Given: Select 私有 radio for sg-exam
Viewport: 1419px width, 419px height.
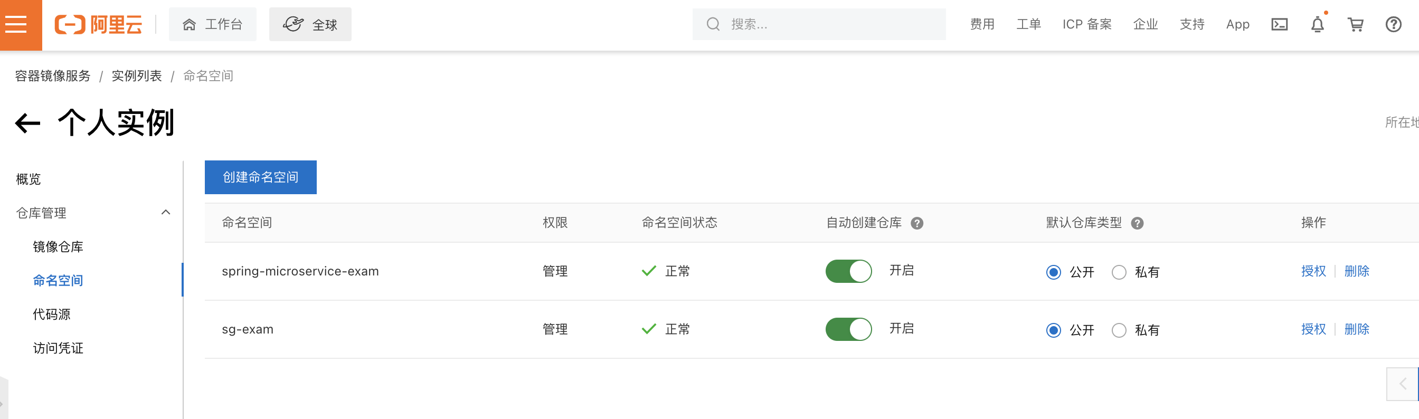Looking at the screenshot, I should [x=1119, y=330].
